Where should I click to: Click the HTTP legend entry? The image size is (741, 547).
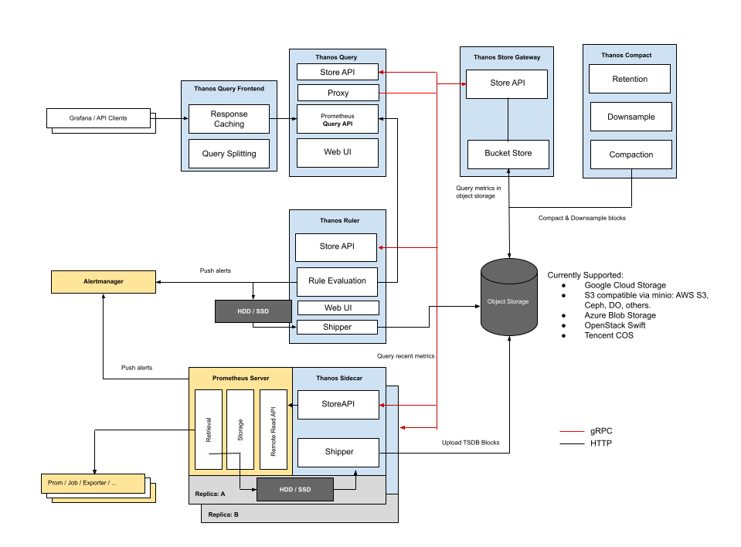pyautogui.click(x=600, y=443)
